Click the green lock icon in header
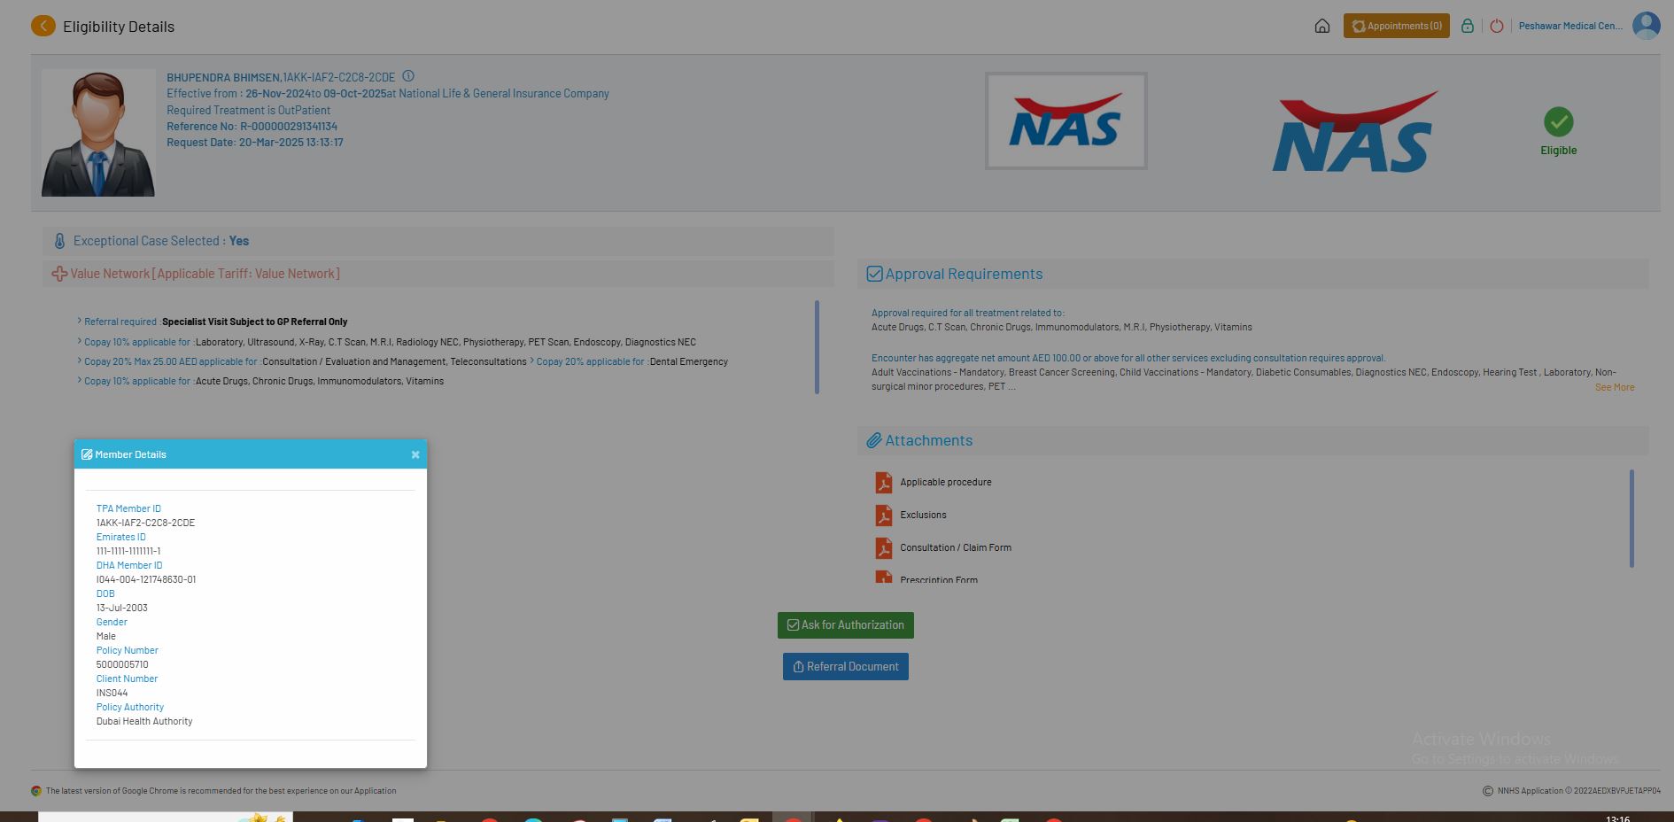The height and width of the screenshot is (822, 1674). (1468, 26)
